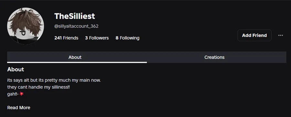Click TheSilliest's avatar profile picture

pyautogui.click(x=26, y=26)
